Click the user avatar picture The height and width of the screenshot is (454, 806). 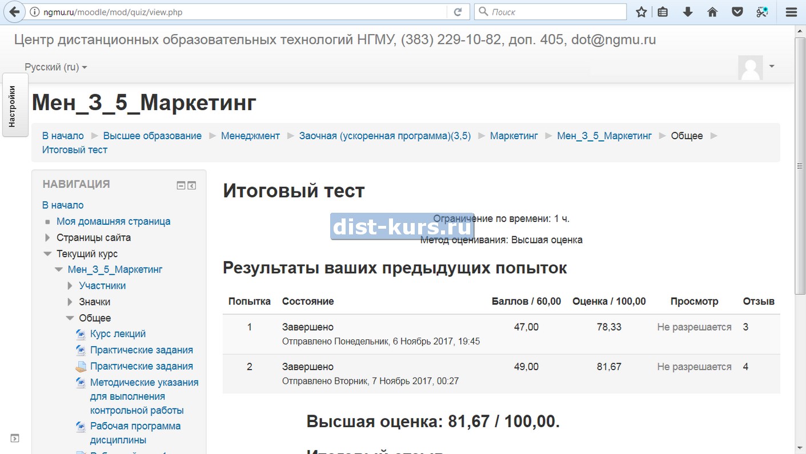(x=750, y=68)
